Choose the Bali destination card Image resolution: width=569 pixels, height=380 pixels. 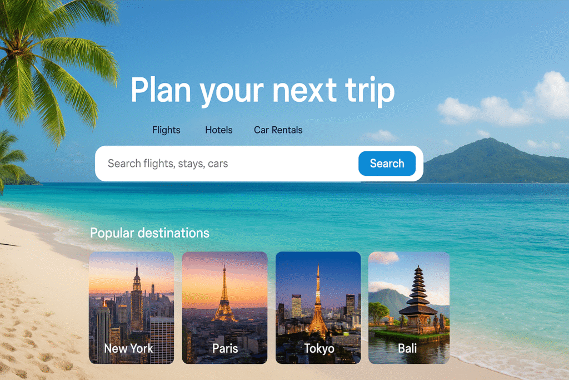click(x=409, y=308)
